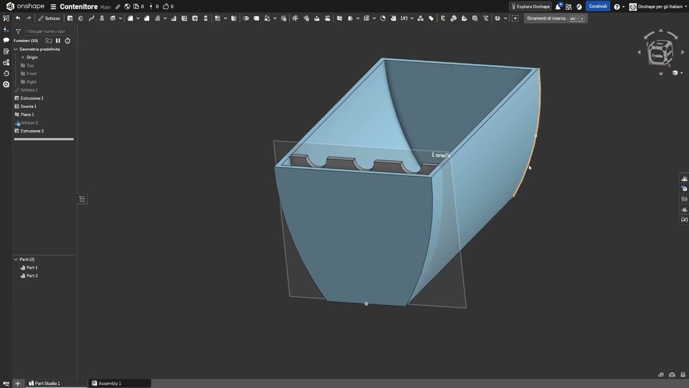
Task: Select Part 2 in parts list
Action: (x=32, y=275)
